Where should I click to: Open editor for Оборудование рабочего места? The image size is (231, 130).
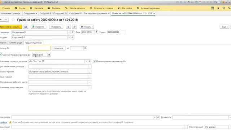(90, 82)
